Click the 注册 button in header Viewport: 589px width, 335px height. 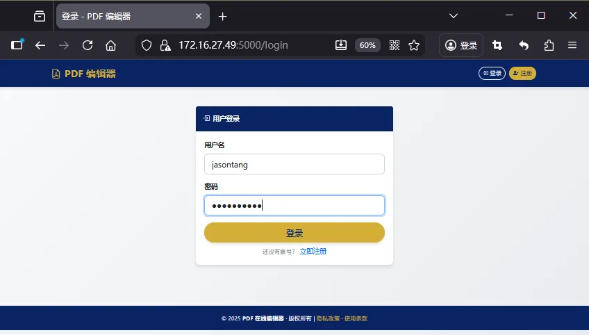[522, 73]
